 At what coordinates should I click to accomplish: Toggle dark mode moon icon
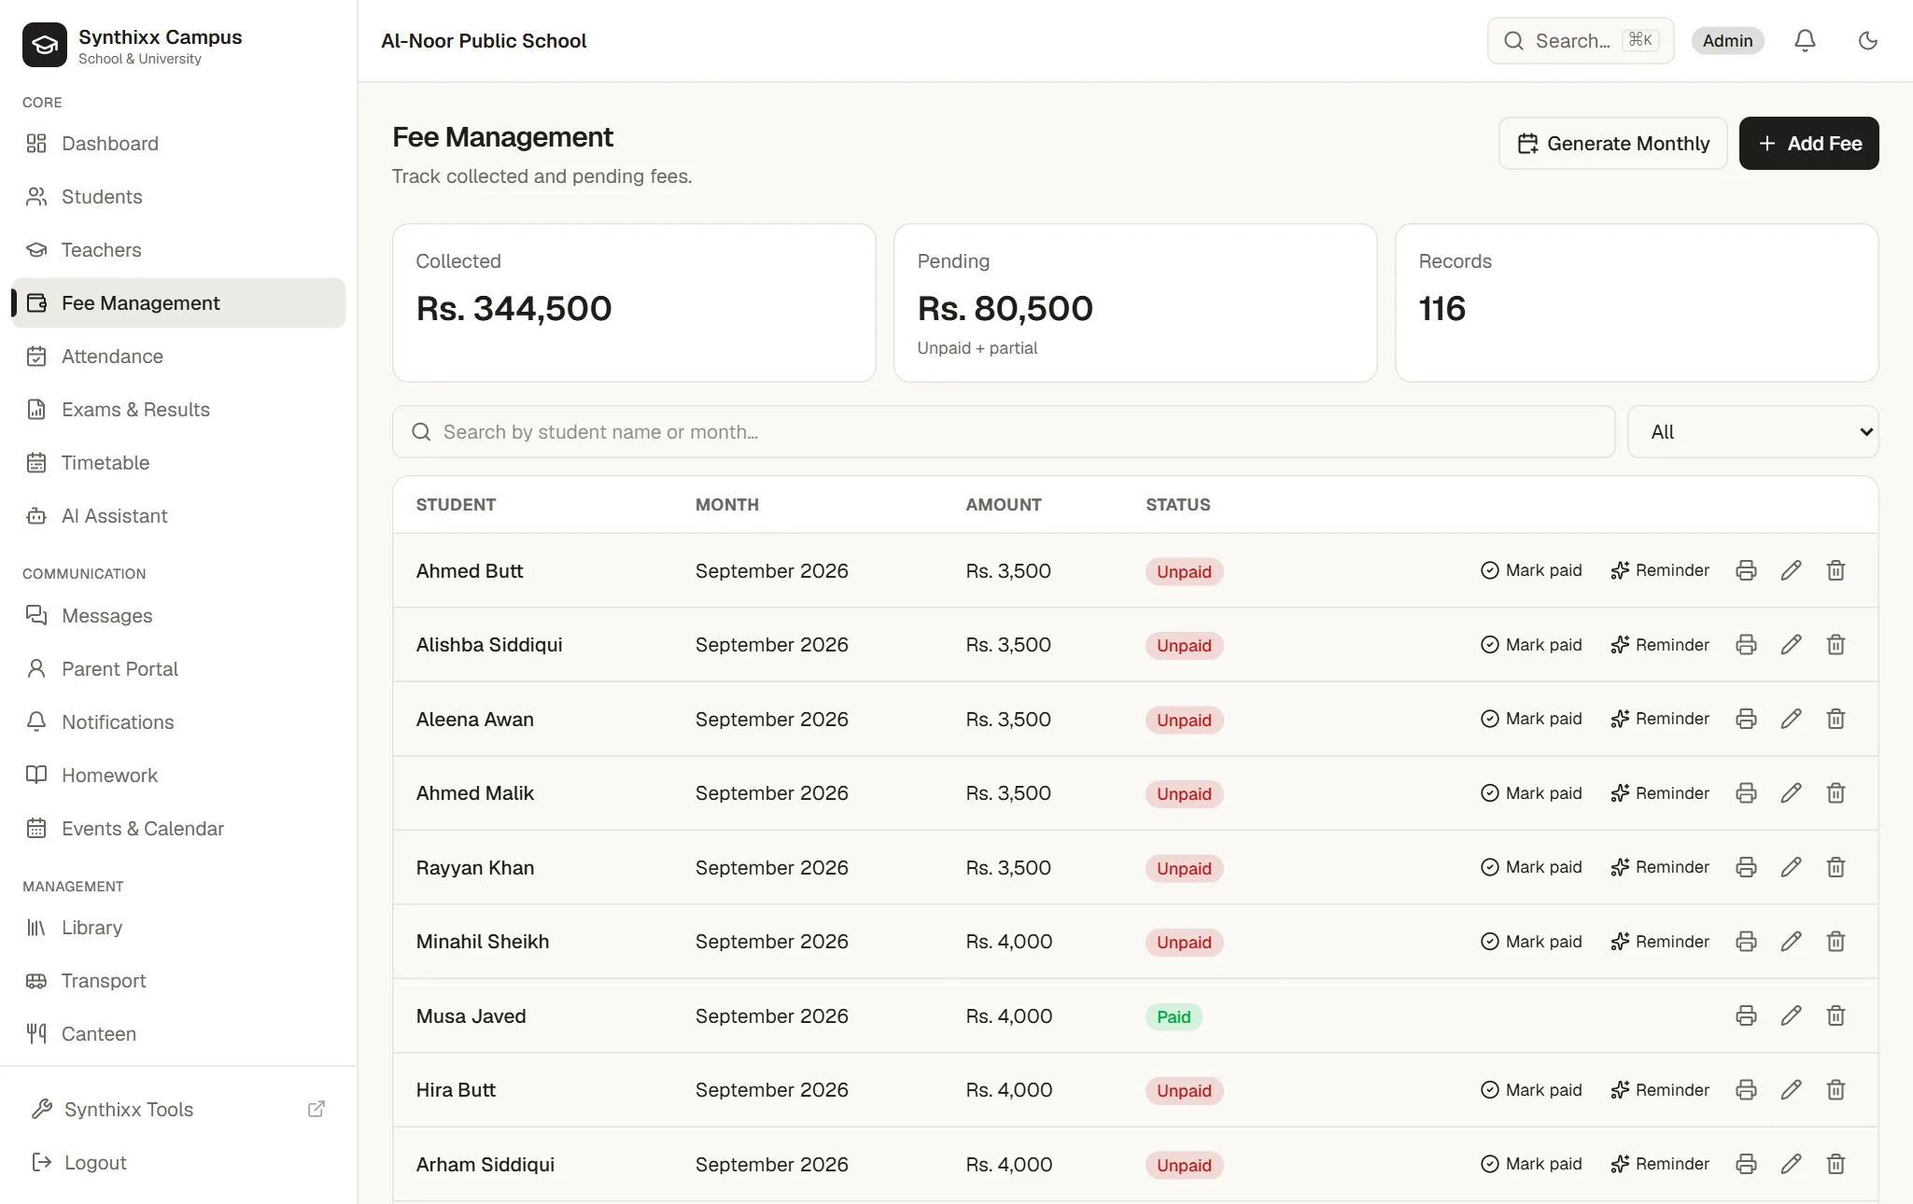(x=1867, y=41)
